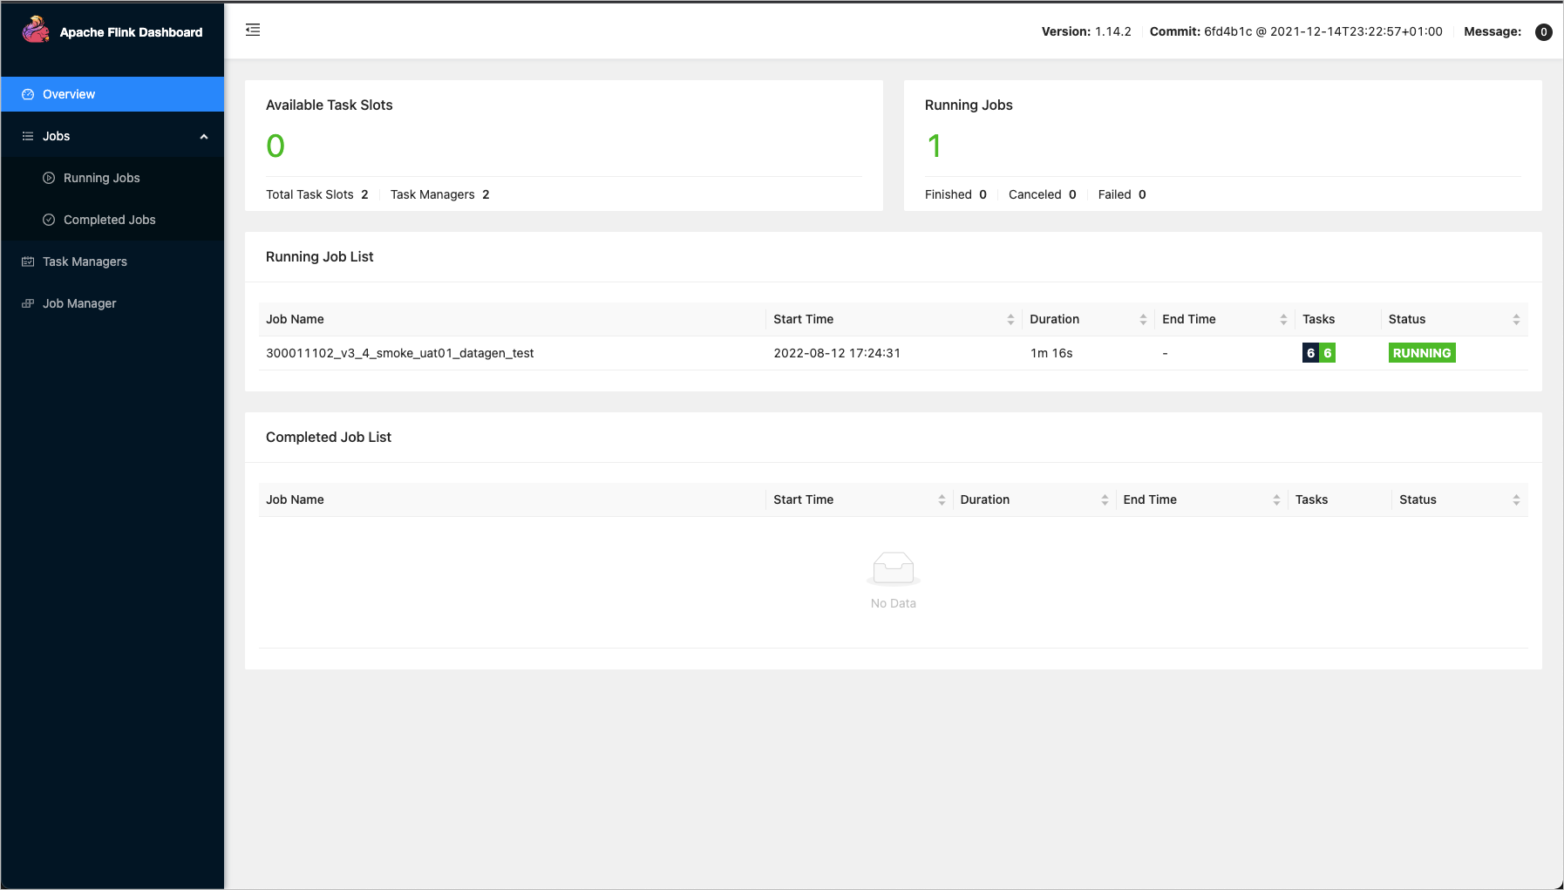
Task: Click the Task Managers schedule icon
Action: (x=28, y=262)
